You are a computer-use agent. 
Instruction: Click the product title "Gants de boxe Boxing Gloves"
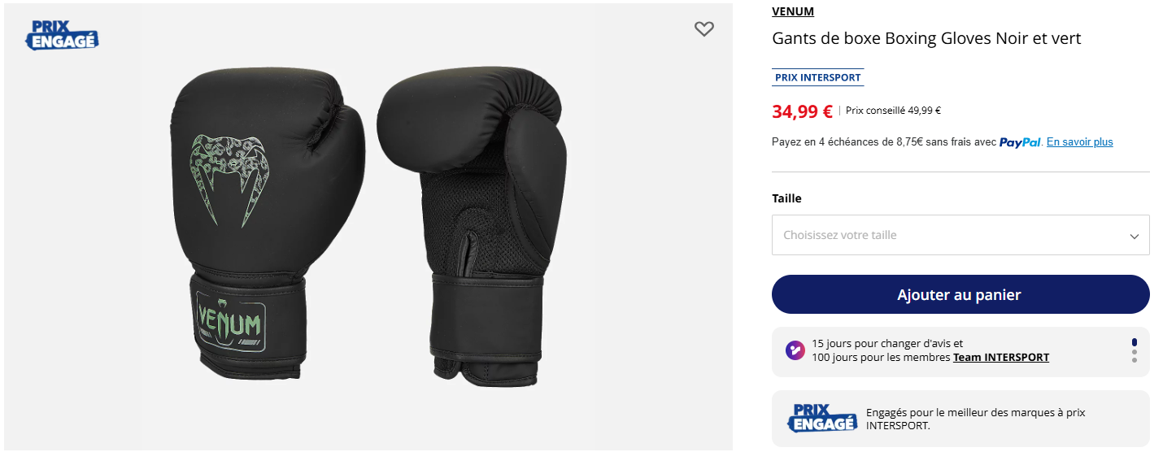tap(926, 38)
